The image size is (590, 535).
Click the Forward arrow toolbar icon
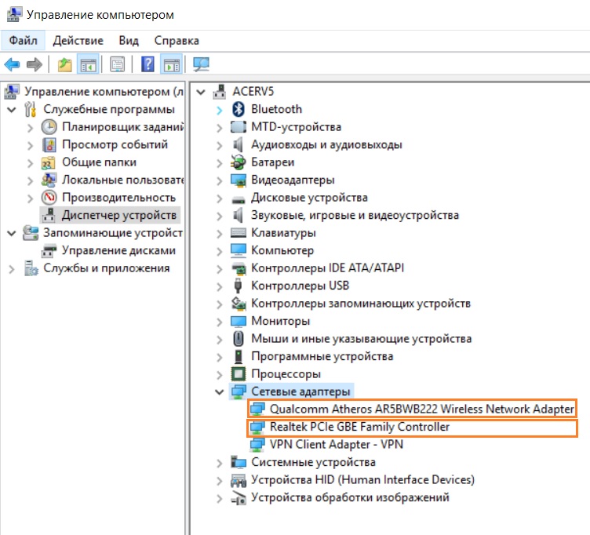(35, 64)
